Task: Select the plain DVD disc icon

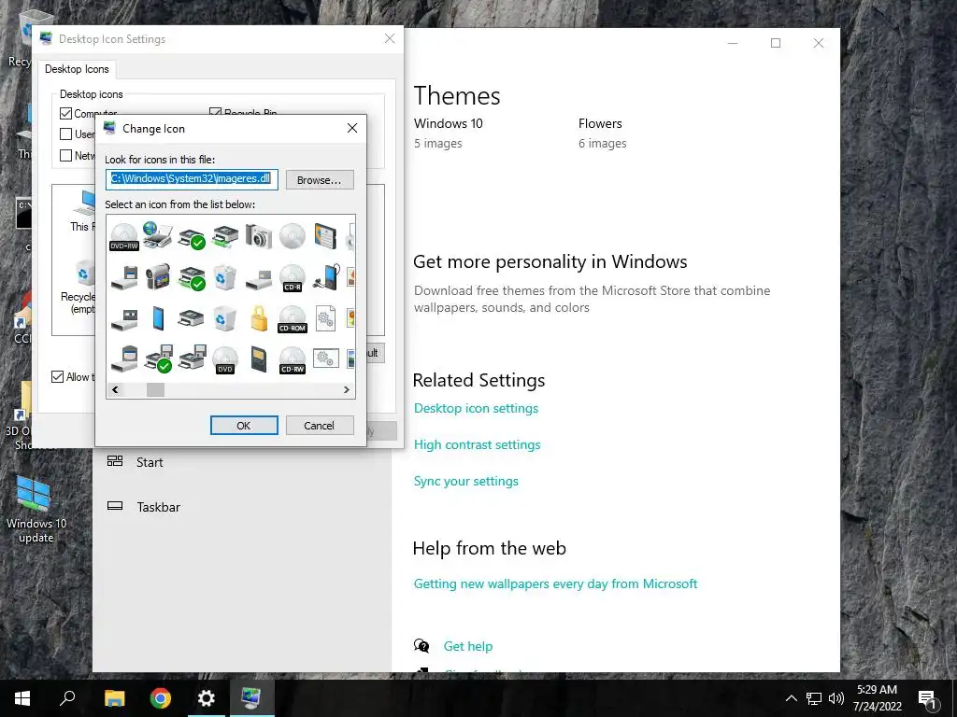Action: [225, 359]
